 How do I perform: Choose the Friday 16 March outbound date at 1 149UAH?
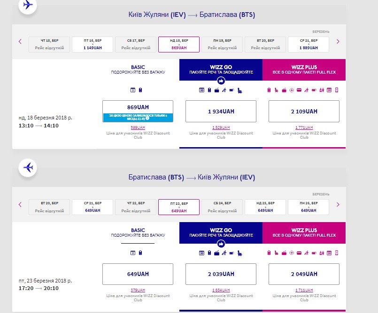click(x=93, y=45)
